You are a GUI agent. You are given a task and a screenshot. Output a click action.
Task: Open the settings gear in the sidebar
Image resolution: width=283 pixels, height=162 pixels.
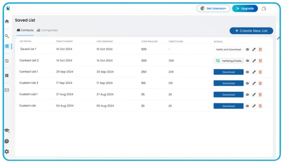pos(7,152)
